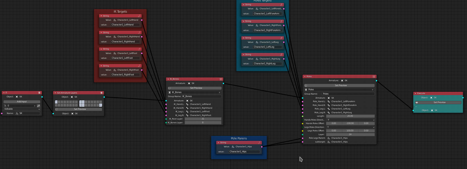The height and width of the screenshot is (169, 467).
Task: Click the Pole Parens frame label
Action: (x=239, y=138)
